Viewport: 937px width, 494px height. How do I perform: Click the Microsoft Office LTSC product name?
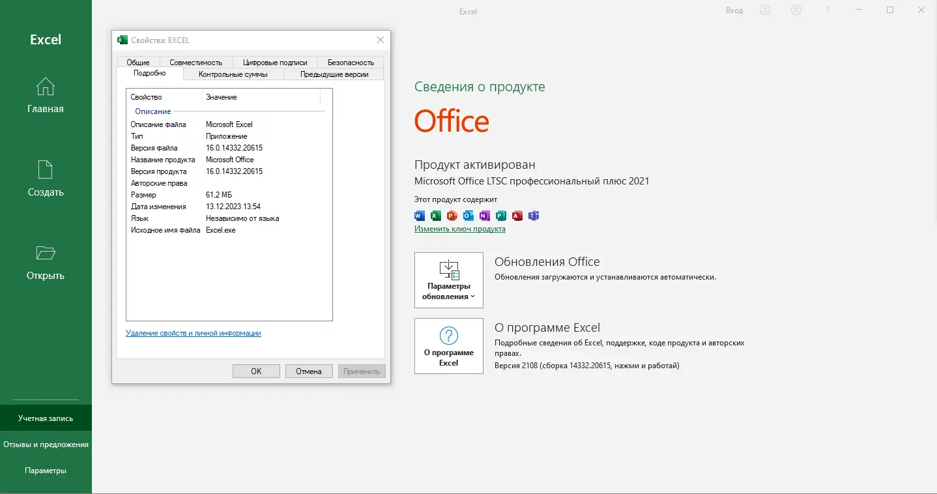click(x=532, y=181)
